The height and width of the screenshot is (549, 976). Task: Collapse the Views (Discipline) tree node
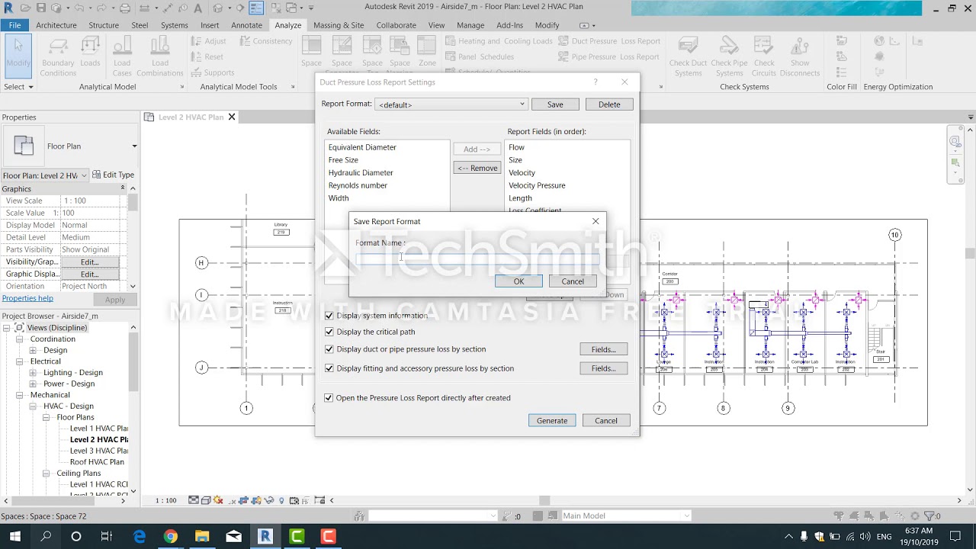8,328
